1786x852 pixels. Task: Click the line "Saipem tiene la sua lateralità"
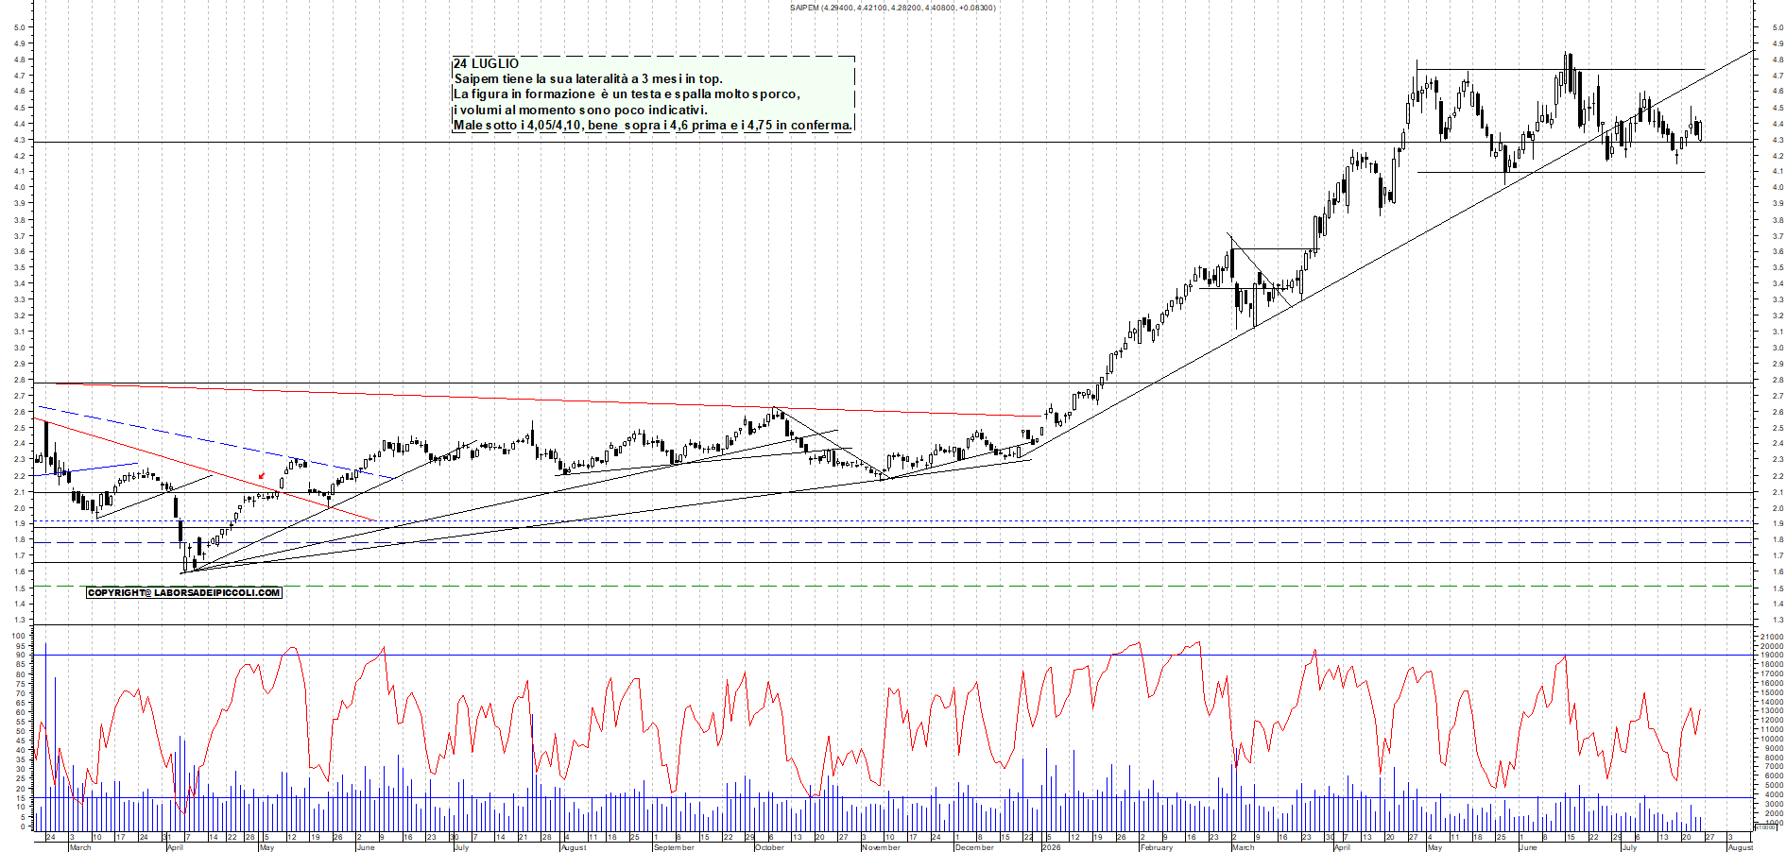pos(588,78)
